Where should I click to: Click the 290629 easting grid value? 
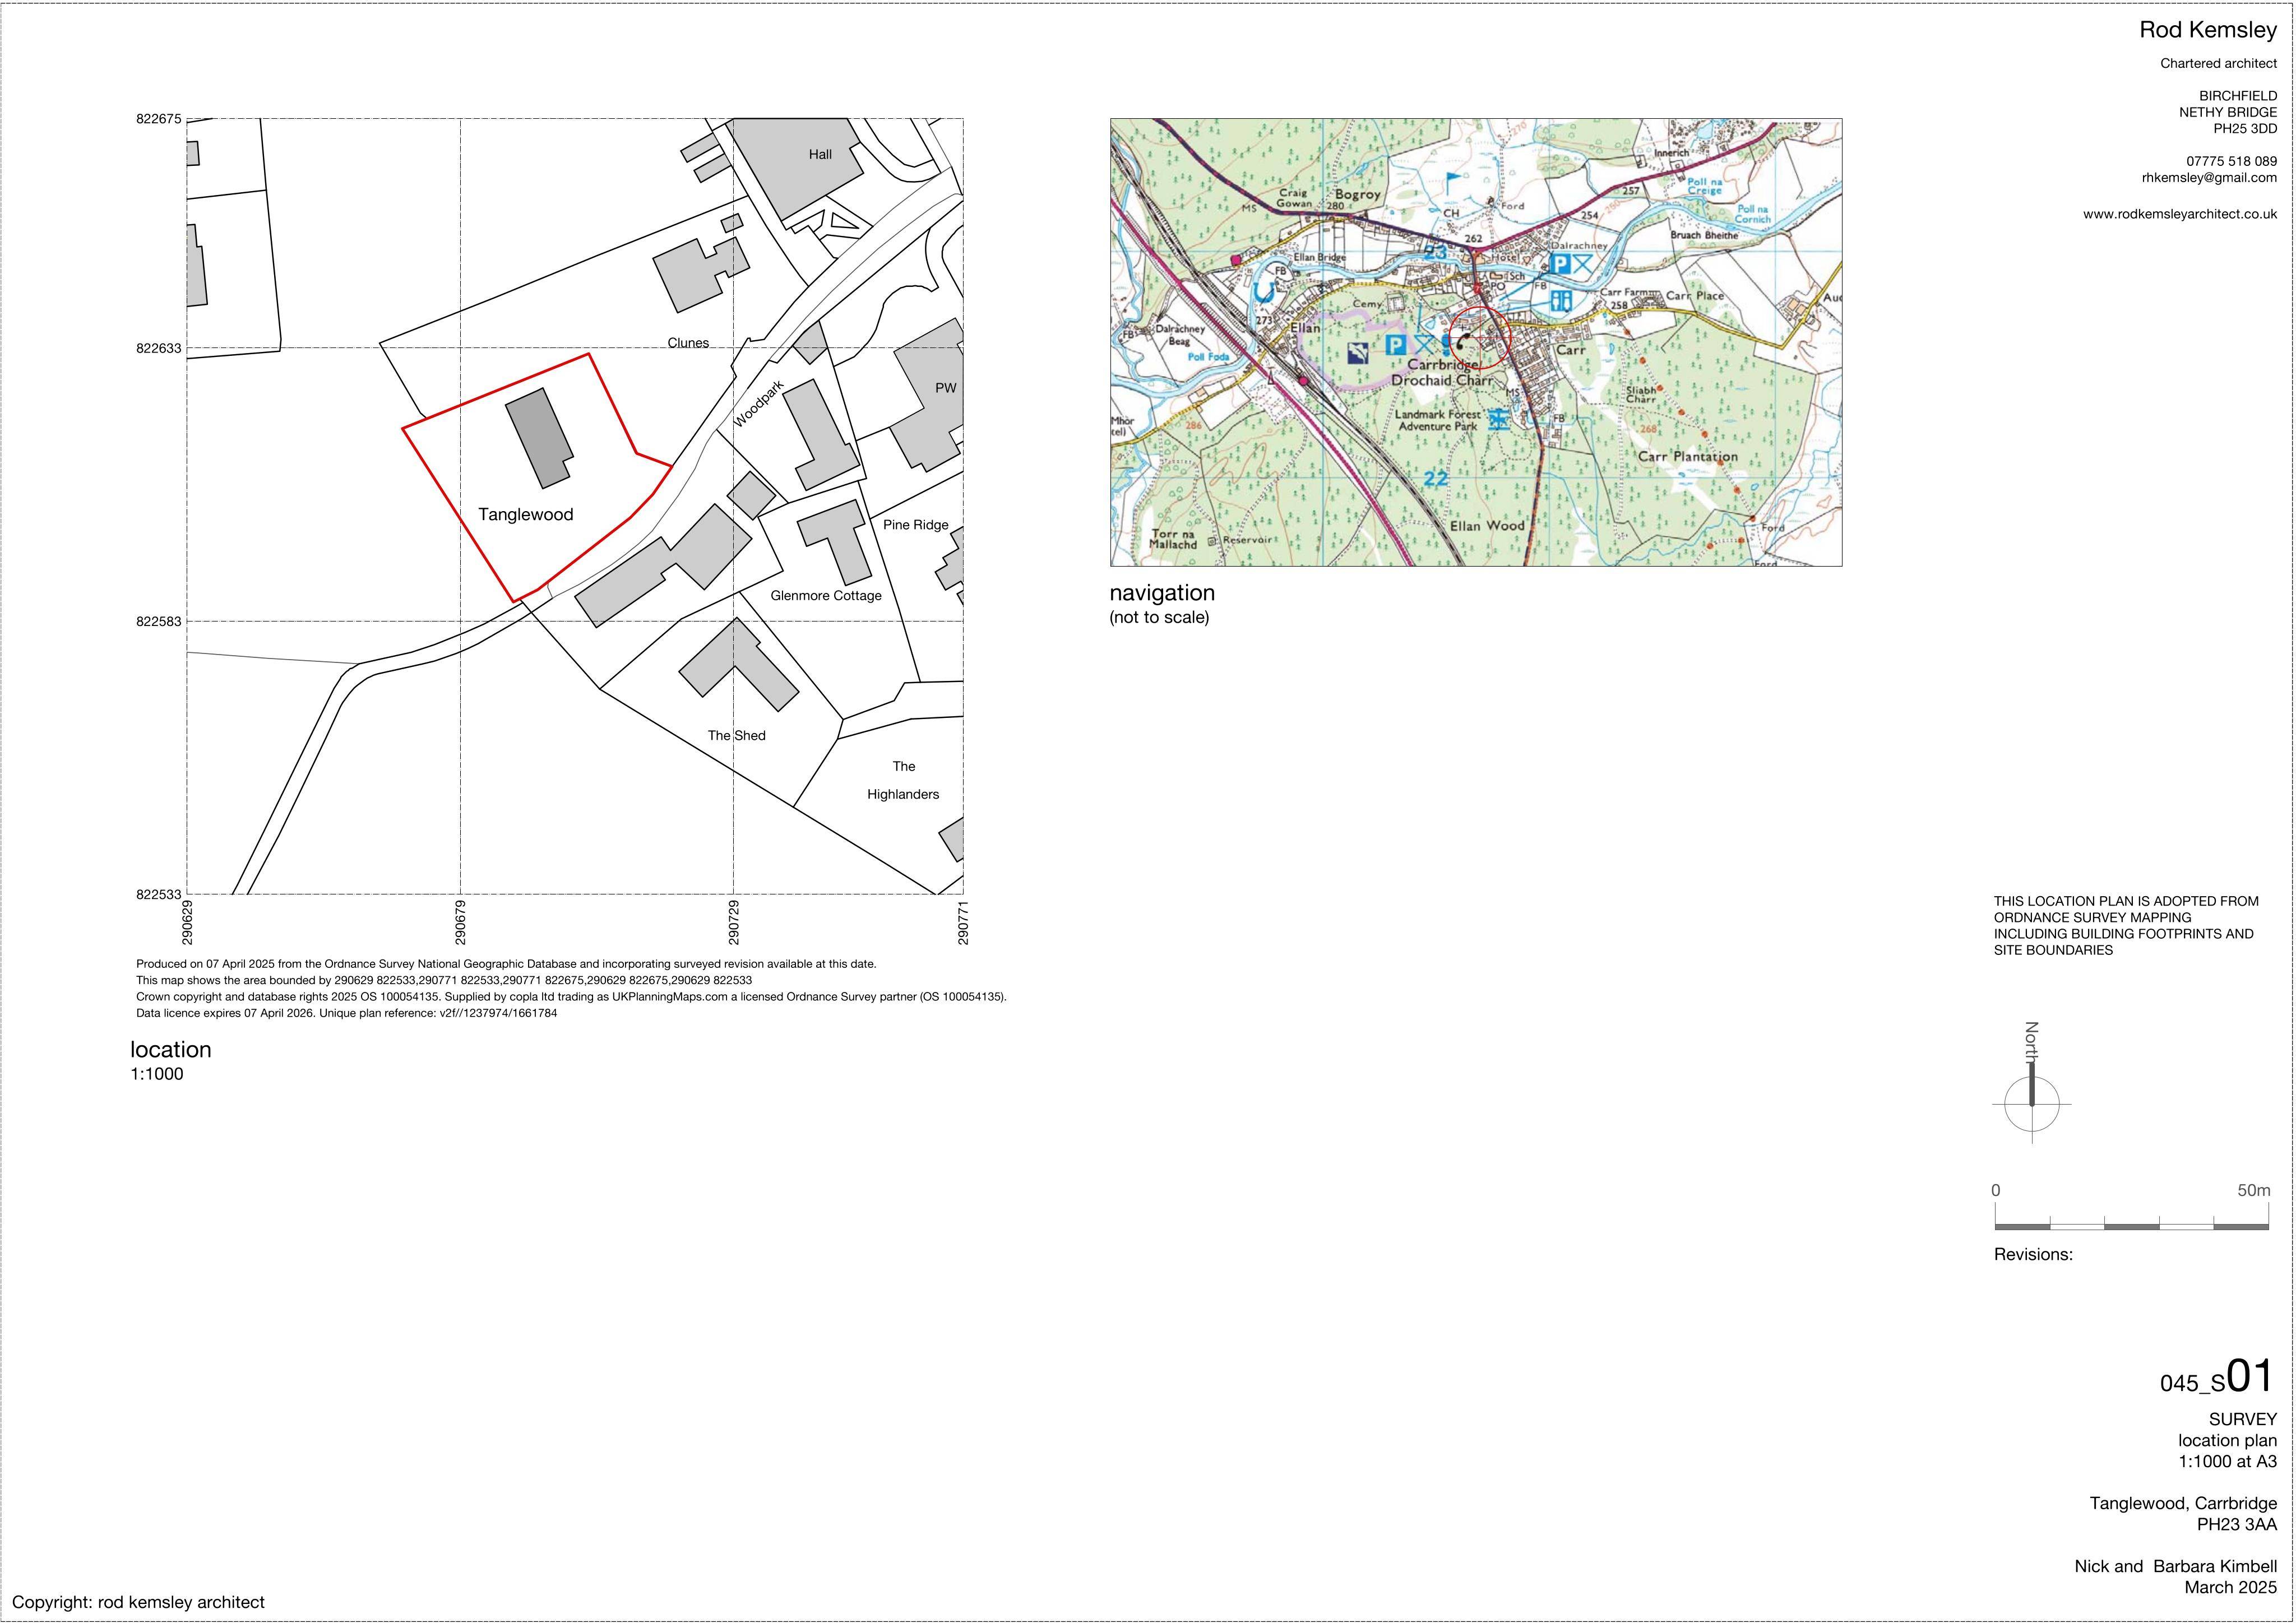pos(187,922)
